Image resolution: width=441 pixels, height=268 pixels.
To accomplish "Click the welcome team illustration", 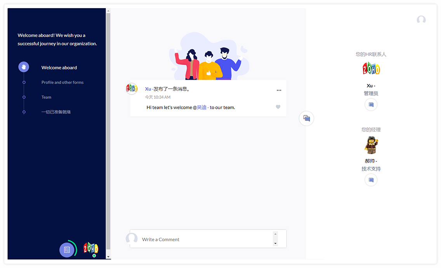I will 209,56.
